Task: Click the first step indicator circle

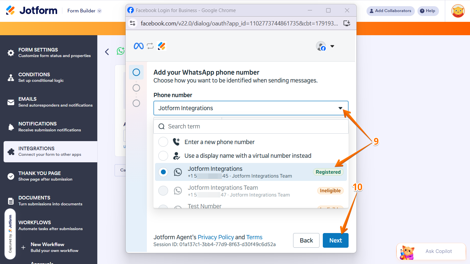Action: point(136,72)
